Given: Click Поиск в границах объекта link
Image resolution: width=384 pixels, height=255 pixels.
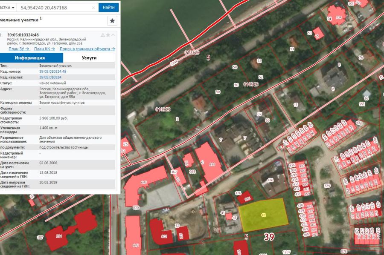Looking at the screenshot, I should click(x=87, y=49).
